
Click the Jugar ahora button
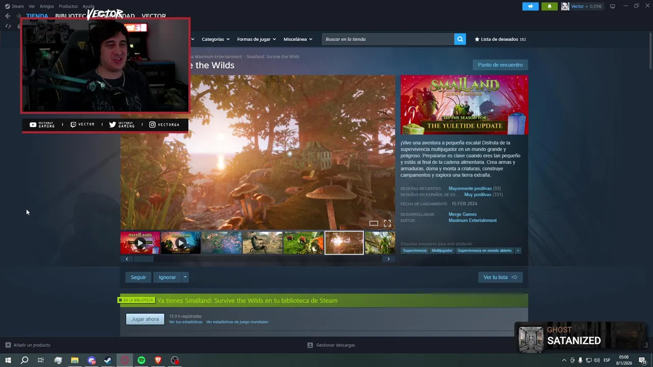(145, 319)
